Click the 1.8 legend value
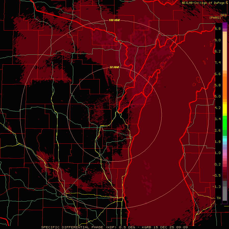Viewport: 229px width, 229px height. point(218,142)
